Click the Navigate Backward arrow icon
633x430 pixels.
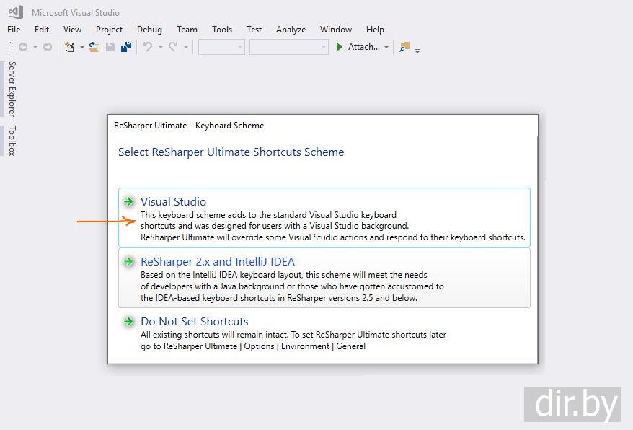click(x=23, y=47)
